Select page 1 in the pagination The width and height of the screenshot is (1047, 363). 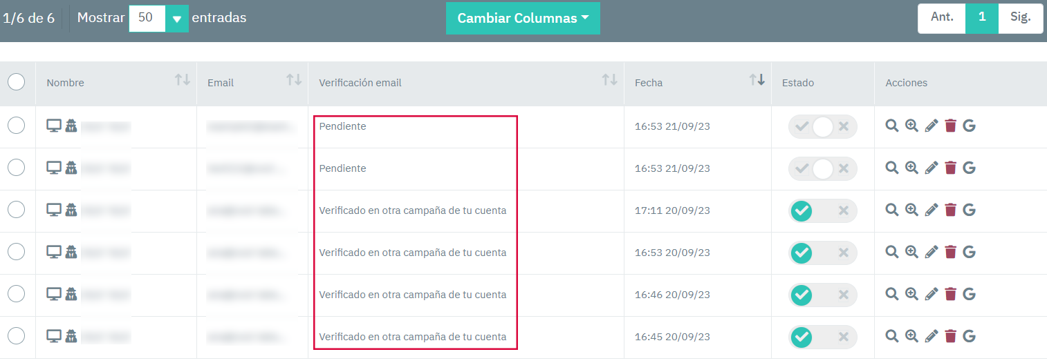[982, 18]
